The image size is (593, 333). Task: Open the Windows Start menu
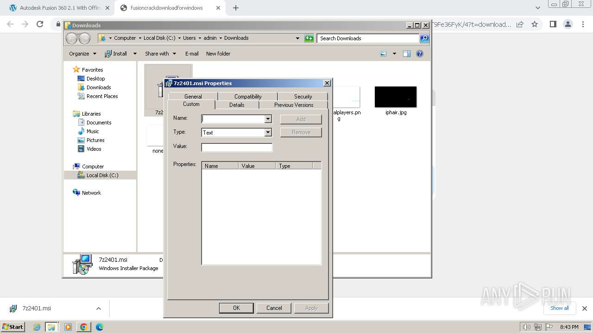tap(13, 327)
